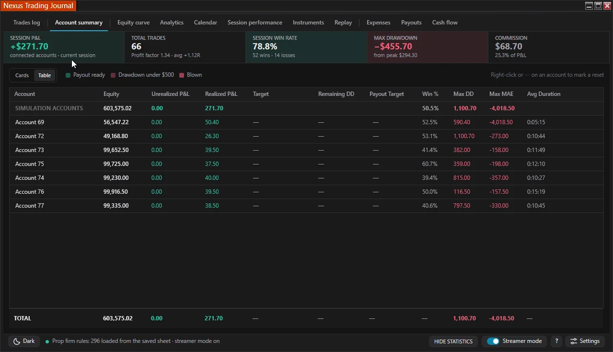Click the Avg Duration column header
This screenshot has height=352, width=613.
[x=544, y=94]
